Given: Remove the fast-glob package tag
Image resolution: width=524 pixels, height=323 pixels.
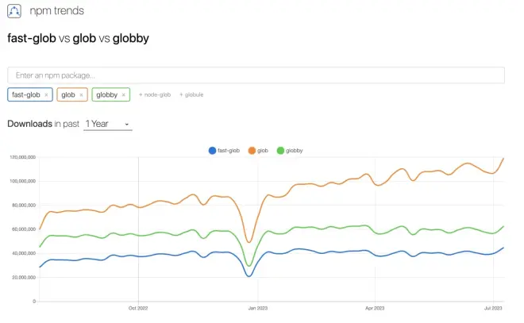Looking at the screenshot, I should click(46, 95).
